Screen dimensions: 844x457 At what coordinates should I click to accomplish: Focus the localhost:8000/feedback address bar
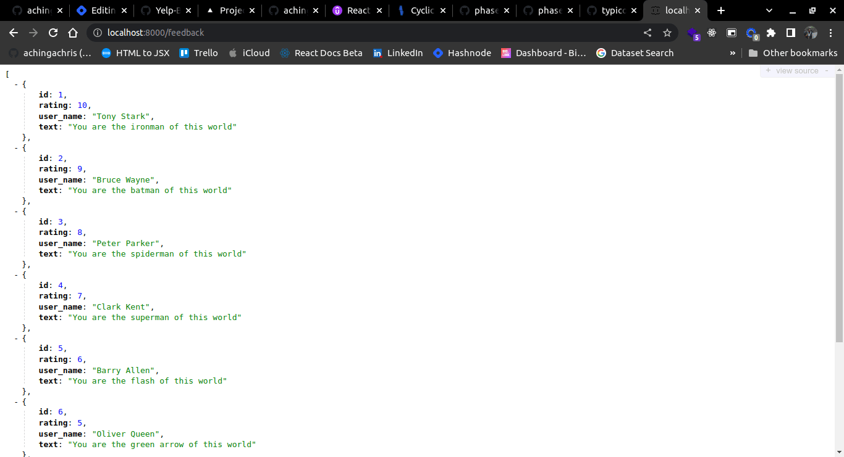click(365, 33)
